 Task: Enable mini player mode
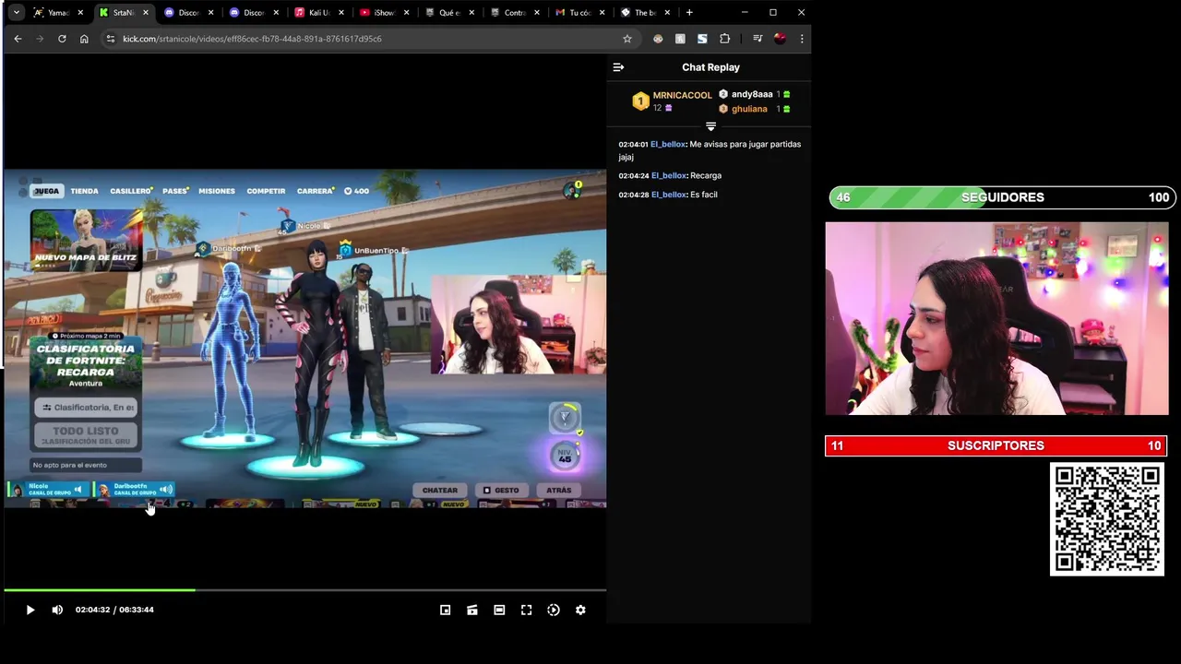coord(445,610)
